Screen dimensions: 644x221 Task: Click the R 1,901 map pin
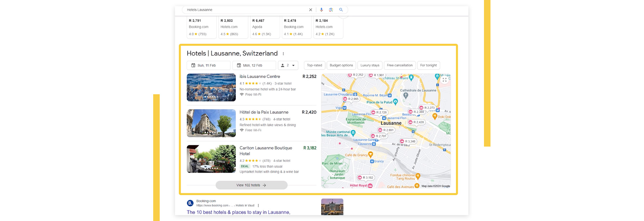click(377, 75)
